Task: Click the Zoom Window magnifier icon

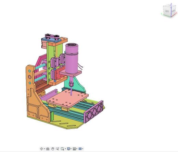Action: 62,149
